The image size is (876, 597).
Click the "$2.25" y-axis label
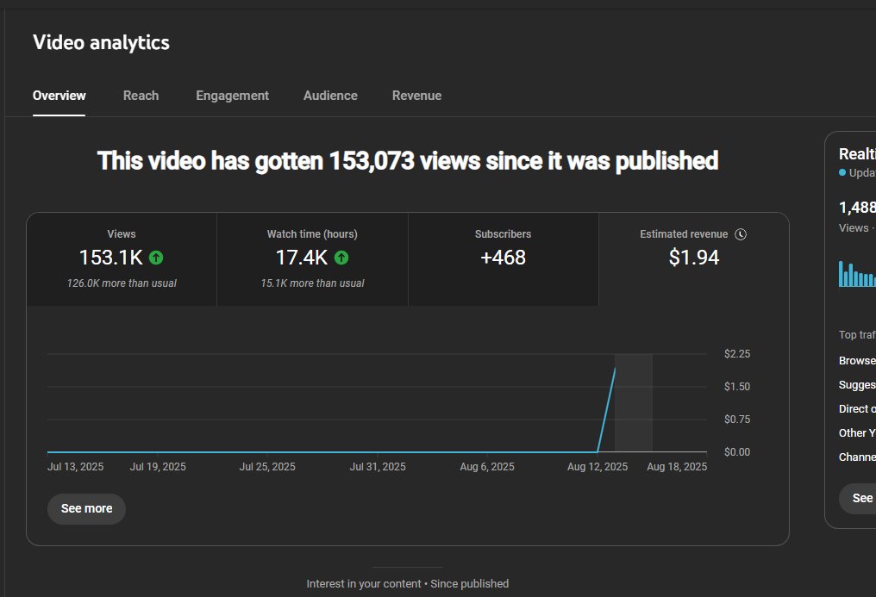point(737,354)
